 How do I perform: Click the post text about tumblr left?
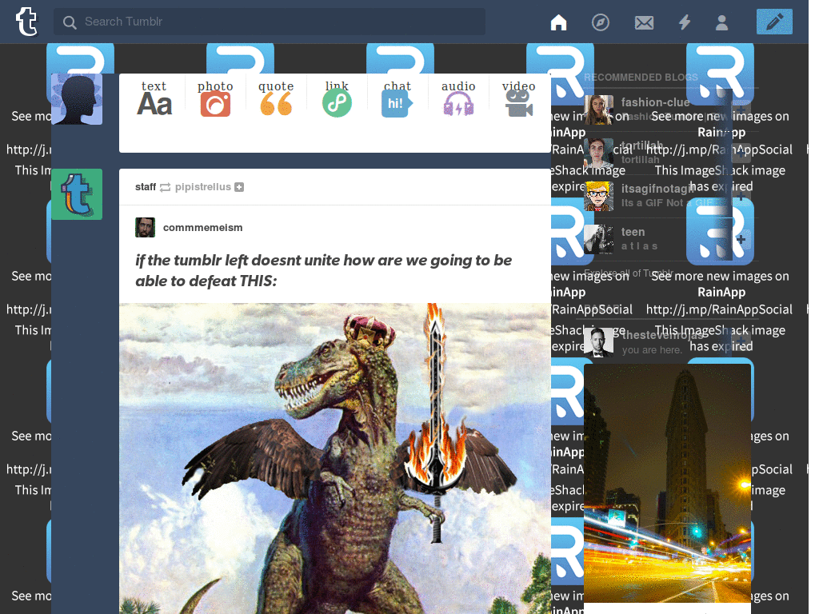[323, 270]
